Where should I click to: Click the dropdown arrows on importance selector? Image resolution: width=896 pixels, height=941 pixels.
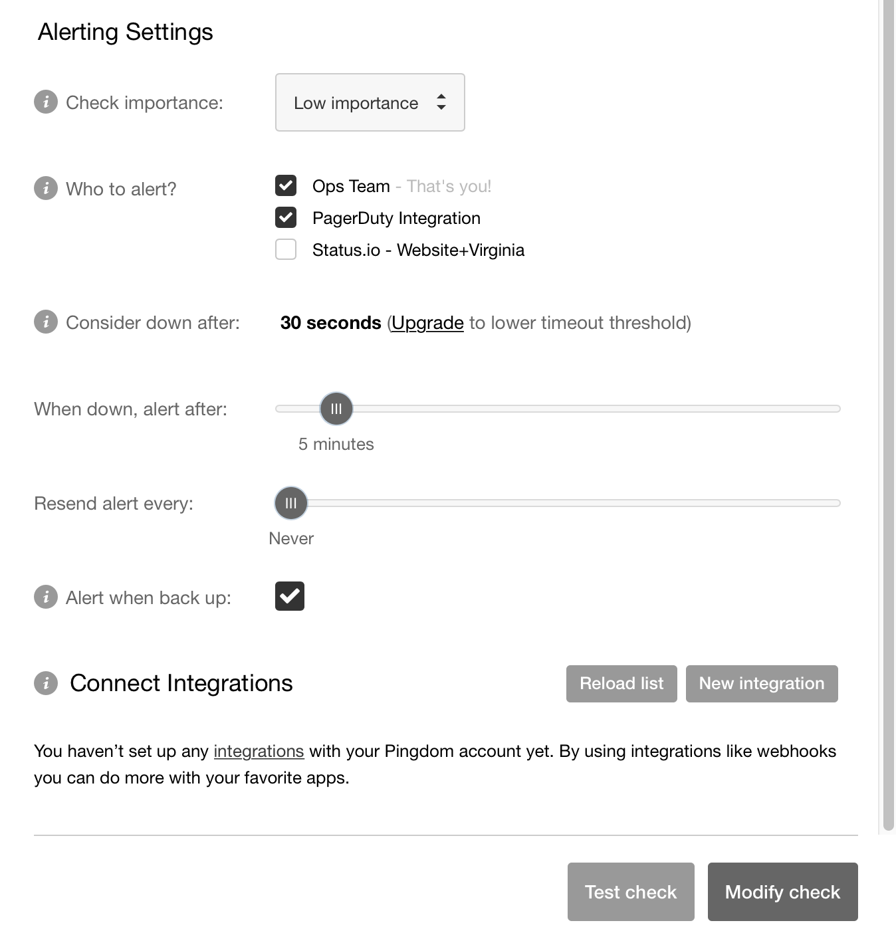441,102
